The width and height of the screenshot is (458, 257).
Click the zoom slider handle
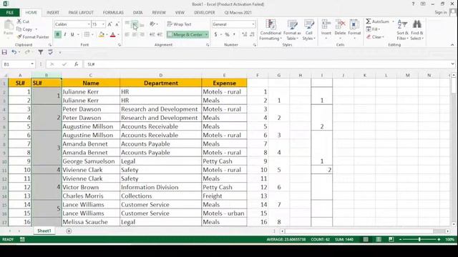(x=419, y=240)
